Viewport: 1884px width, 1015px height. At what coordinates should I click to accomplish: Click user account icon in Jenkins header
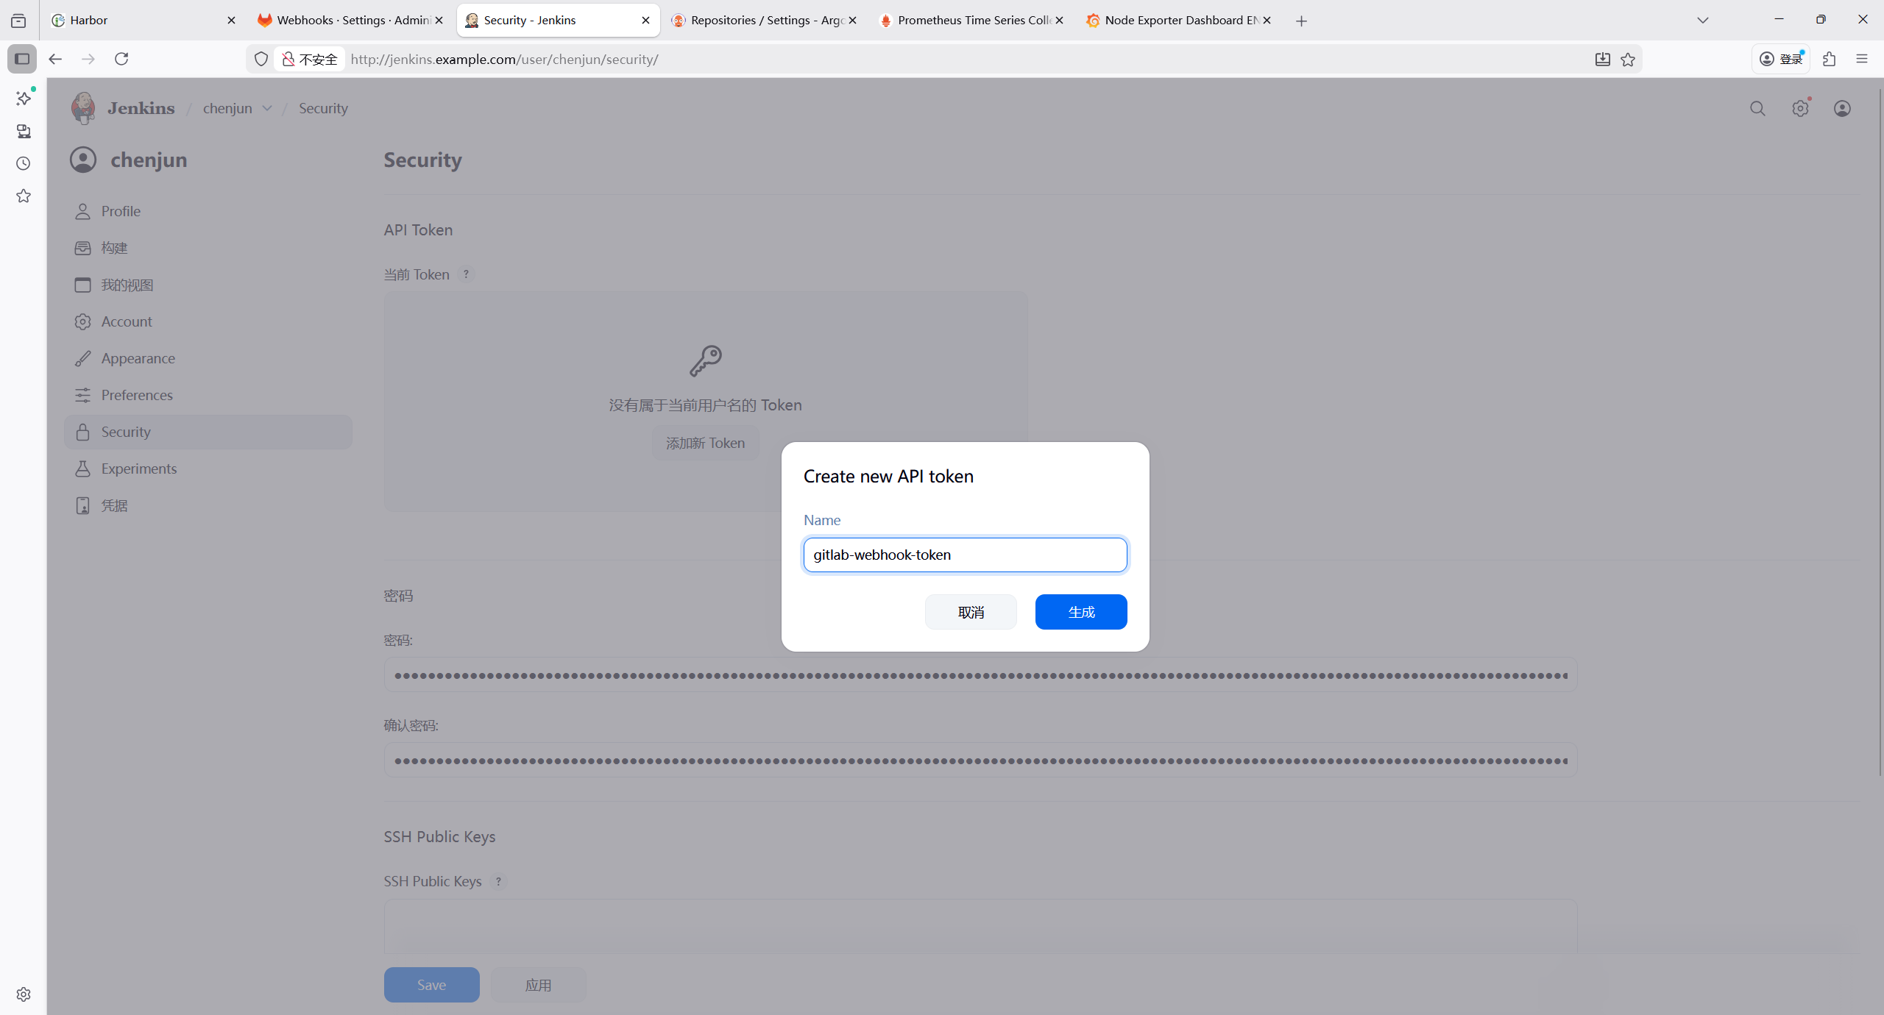(1842, 109)
